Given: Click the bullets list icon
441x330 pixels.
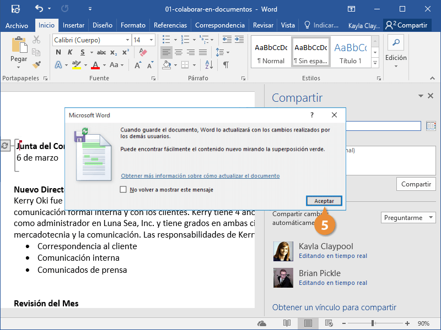Looking at the screenshot, I should pyautogui.click(x=166, y=40).
